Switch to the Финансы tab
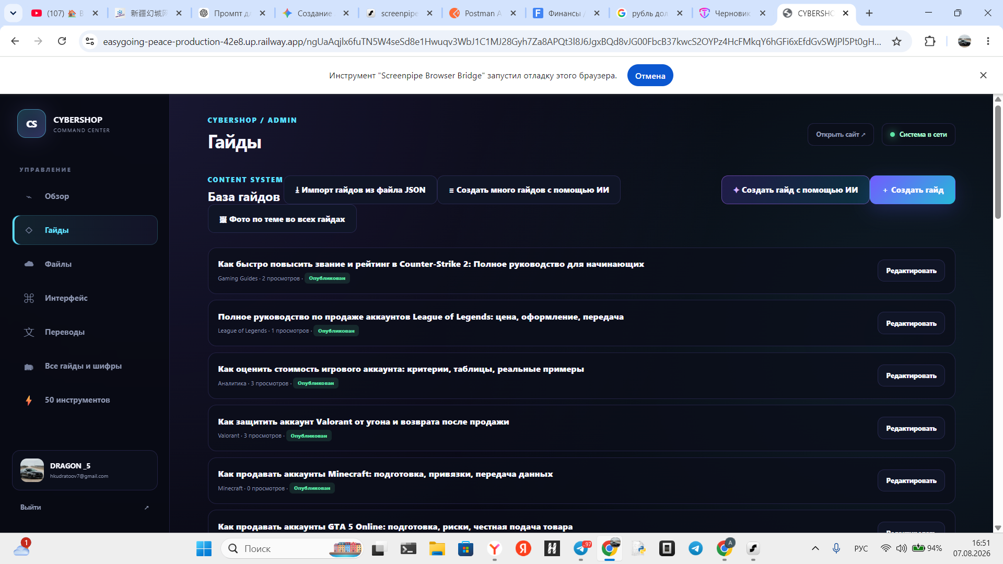1003x564 pixels. 566,13
